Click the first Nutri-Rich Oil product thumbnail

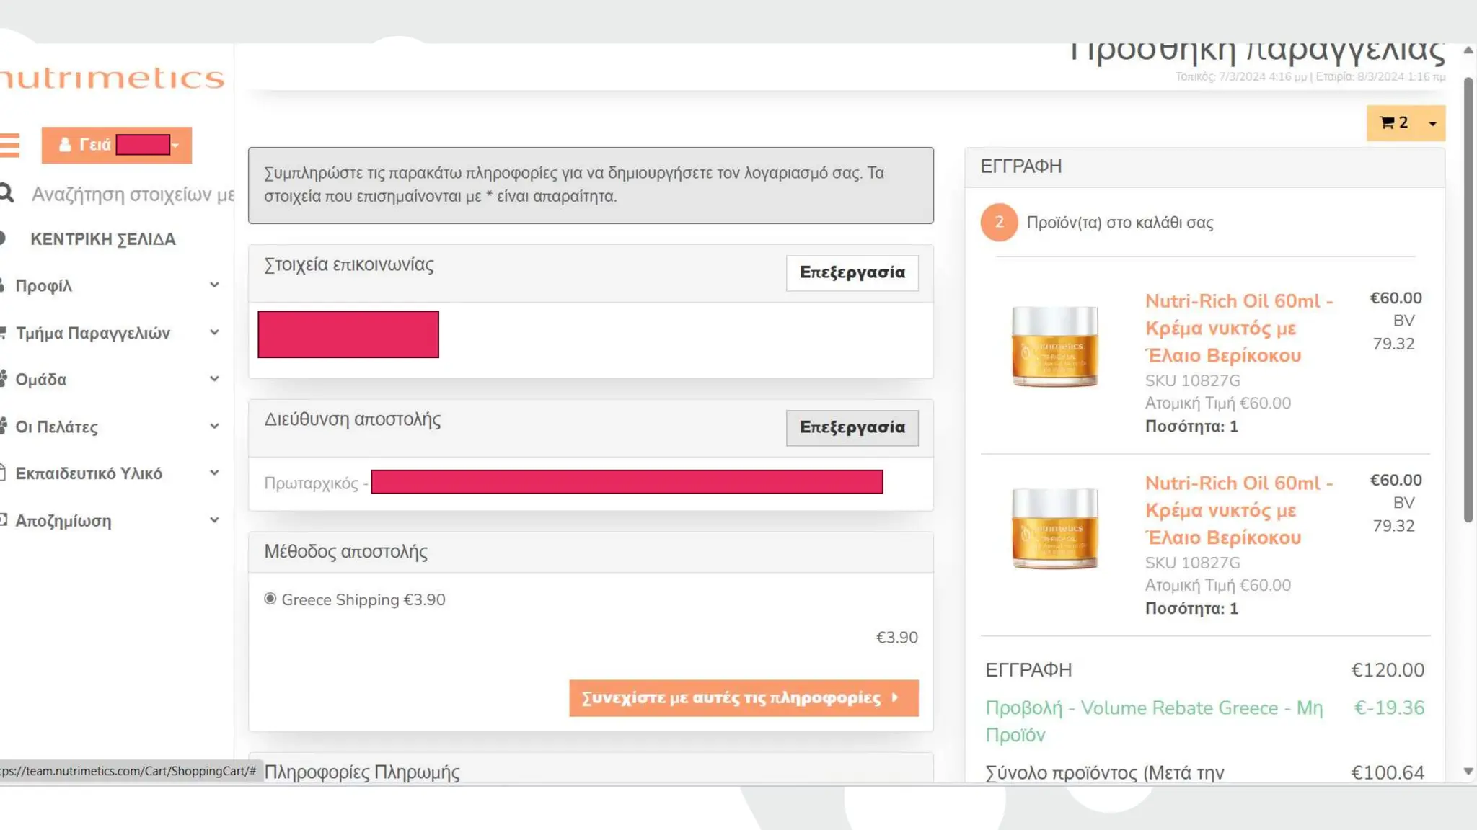pyautogui.click(x=1054, y=346)
